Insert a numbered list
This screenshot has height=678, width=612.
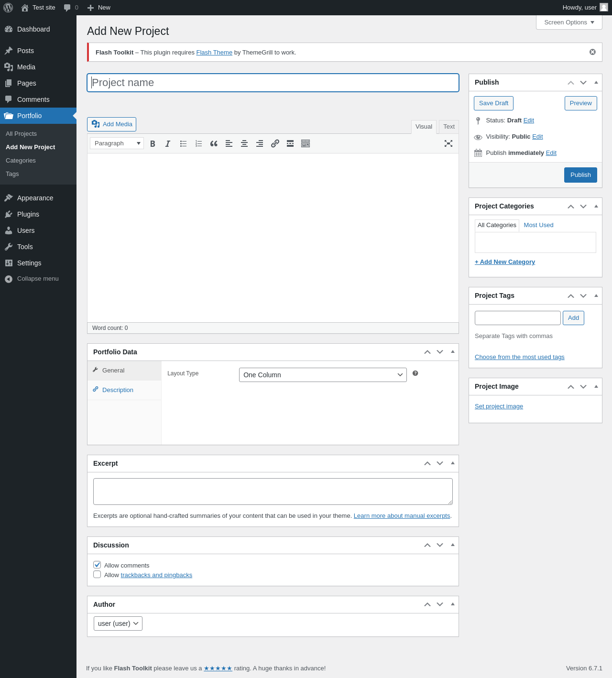[198, 143]
